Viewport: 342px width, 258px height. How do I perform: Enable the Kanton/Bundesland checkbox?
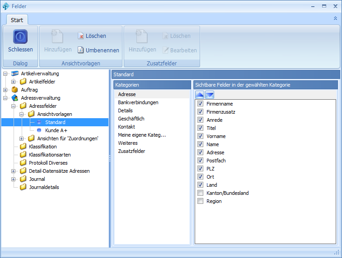click(x=200, y=193)
